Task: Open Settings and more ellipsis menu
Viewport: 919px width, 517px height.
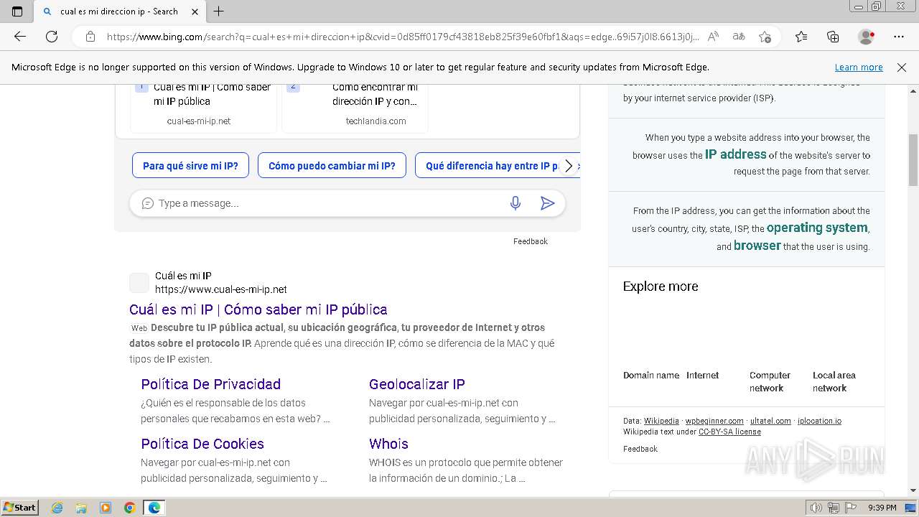Action: click(899, 37)
